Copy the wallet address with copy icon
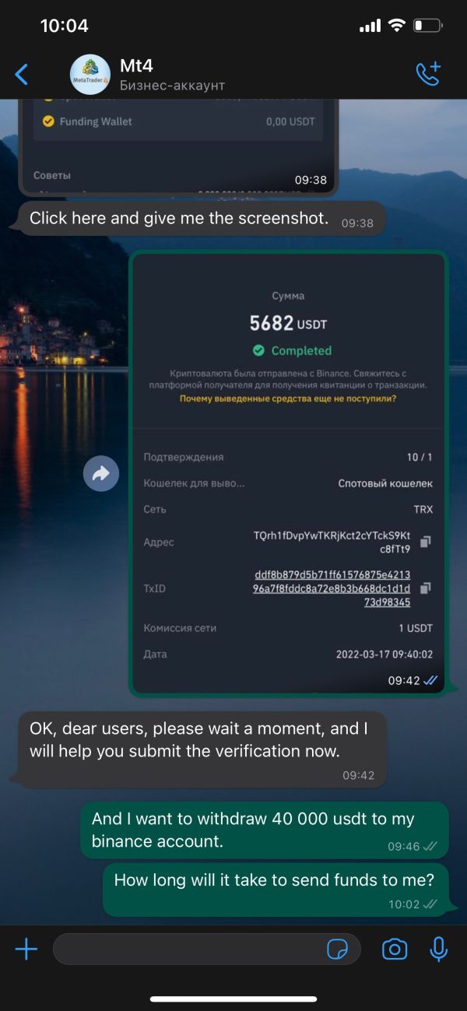The image size is (467, 1011). 426,541
